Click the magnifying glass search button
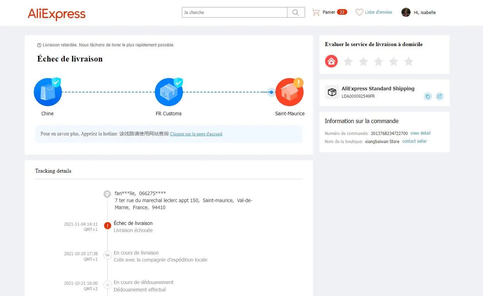Image resolution: width=483 pixels, height=296 pixels. (296, 13)
